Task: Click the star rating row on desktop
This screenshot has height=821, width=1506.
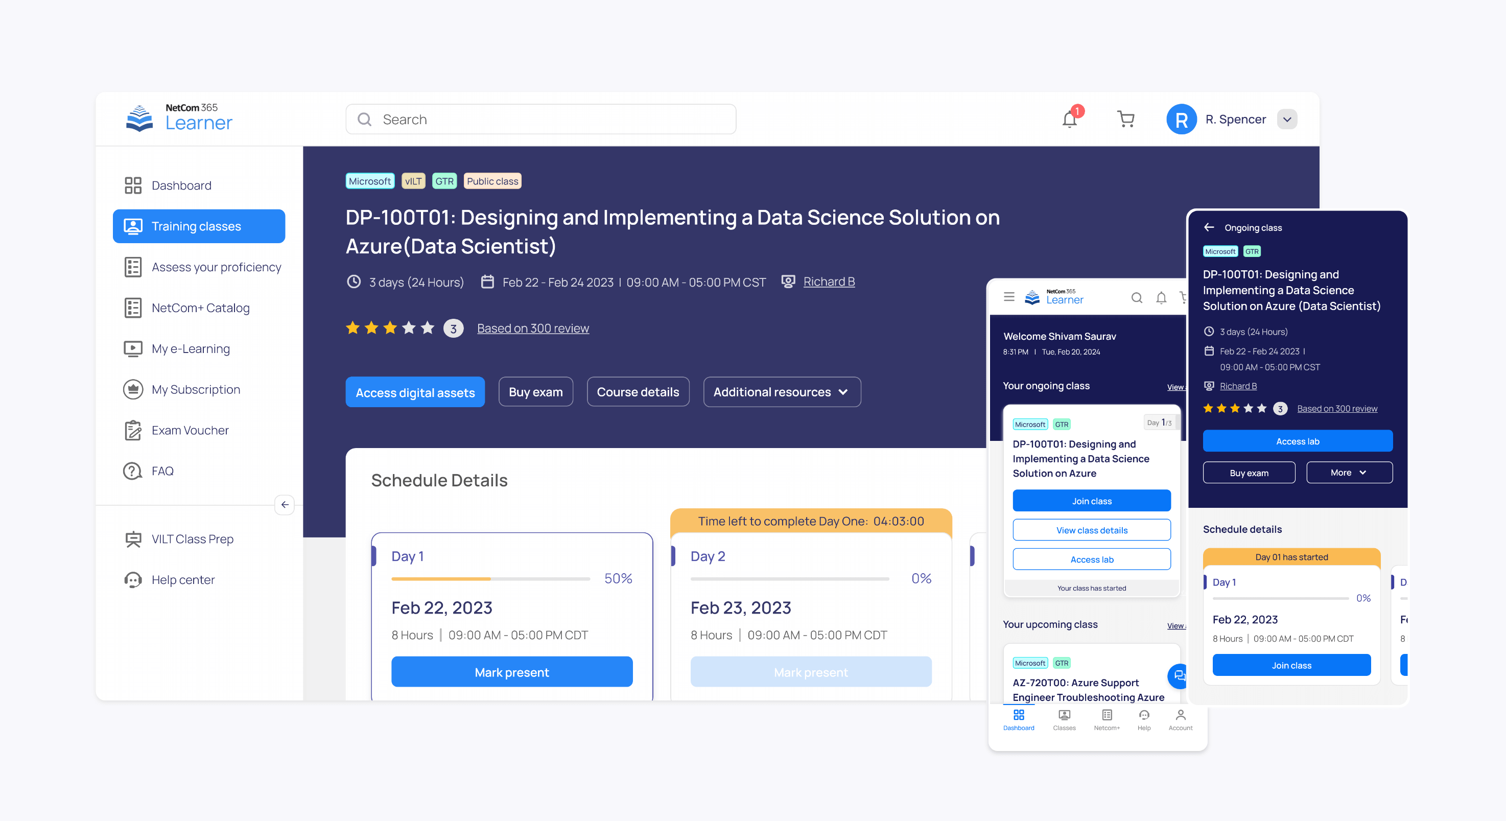Action: click(390, 327)
